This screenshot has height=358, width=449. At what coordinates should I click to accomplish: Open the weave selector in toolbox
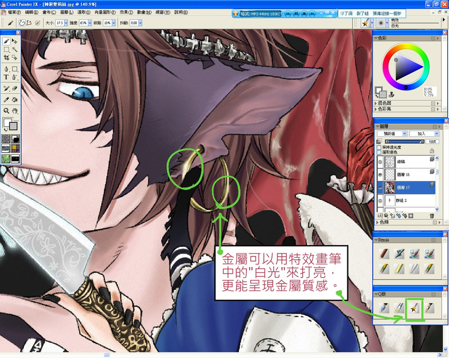15,148
